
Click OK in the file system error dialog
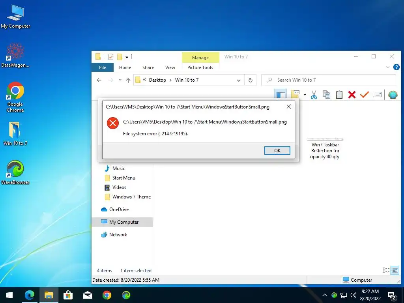point(277,150)
